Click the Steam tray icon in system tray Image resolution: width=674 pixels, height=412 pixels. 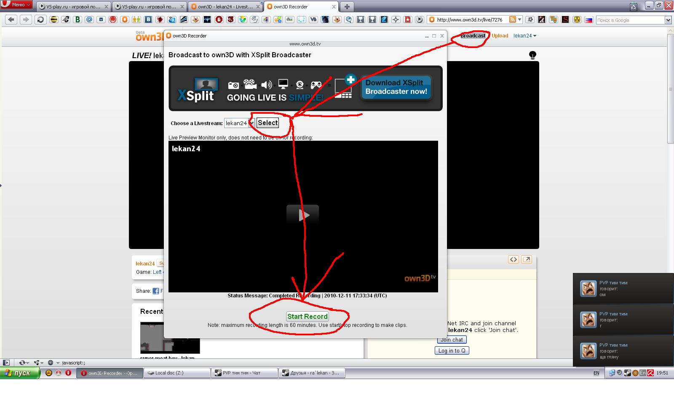627,373
